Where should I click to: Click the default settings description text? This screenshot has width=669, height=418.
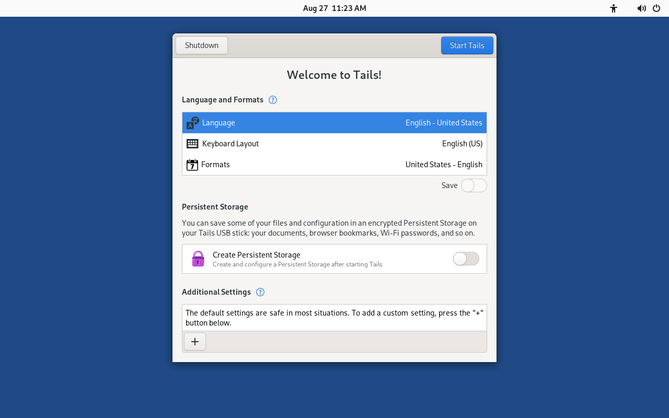[x=334, y=318]
